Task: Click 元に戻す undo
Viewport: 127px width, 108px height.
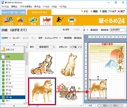Action: [66, 30]
